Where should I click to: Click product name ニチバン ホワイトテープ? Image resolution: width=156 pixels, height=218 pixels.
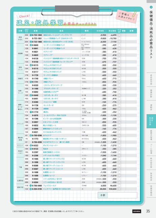click(53, 85)
